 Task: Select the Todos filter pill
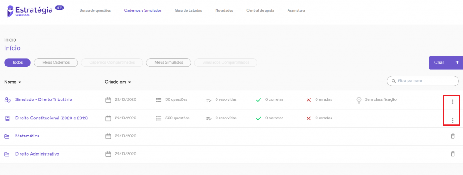pos(18,62)
